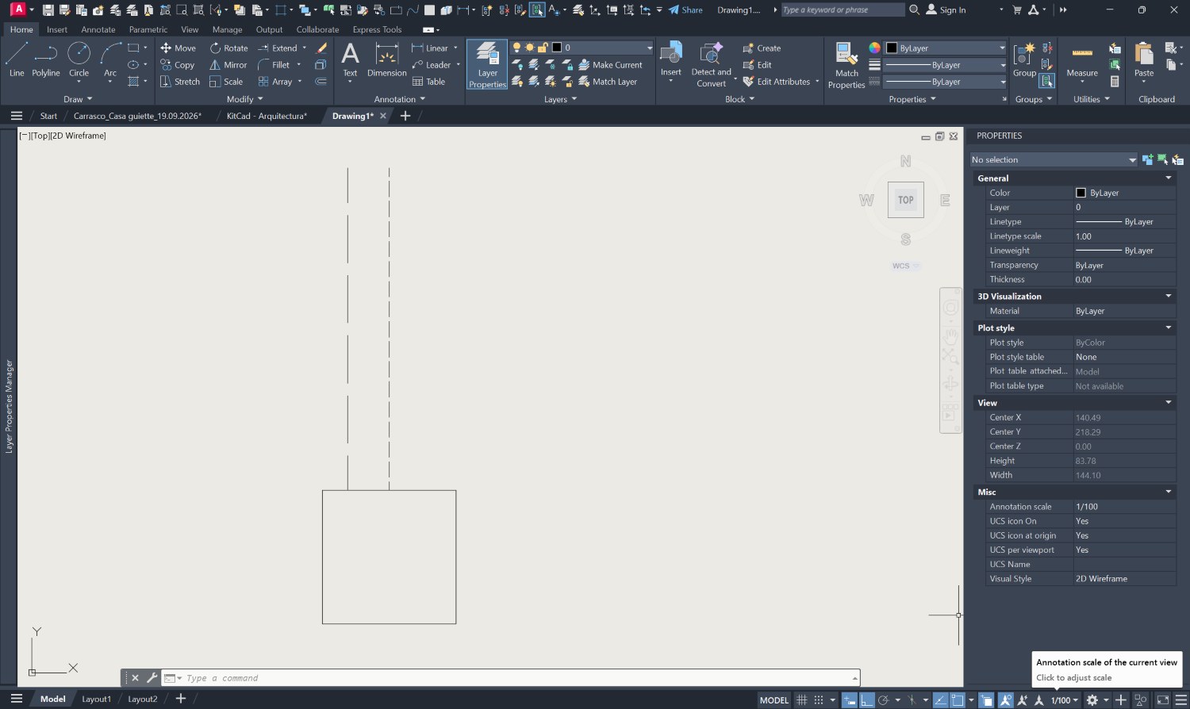Click the Match Layer button
Image resolution: width=1190 pixels, height=709 pixels.
click(x=608, y=82)
